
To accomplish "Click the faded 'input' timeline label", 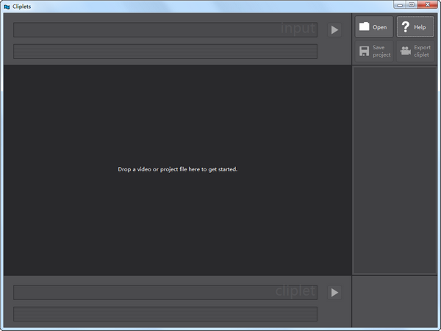I will point(298,29).
